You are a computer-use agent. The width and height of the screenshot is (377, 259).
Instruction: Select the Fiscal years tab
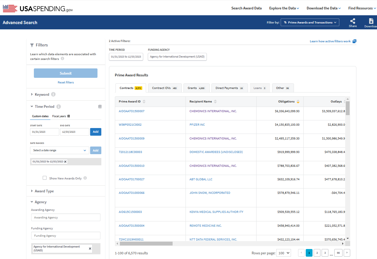click(61, 116)
